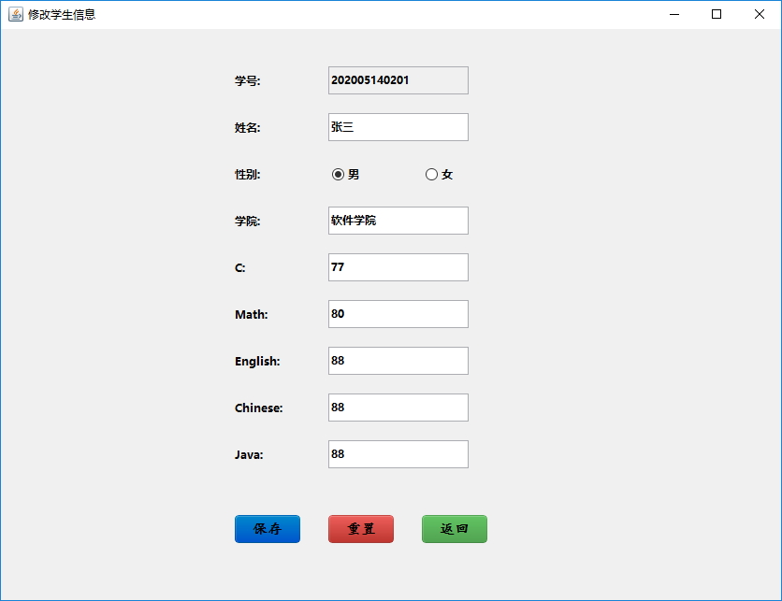Click the 姓名 name input showing 张三

(x=398, y=126)
